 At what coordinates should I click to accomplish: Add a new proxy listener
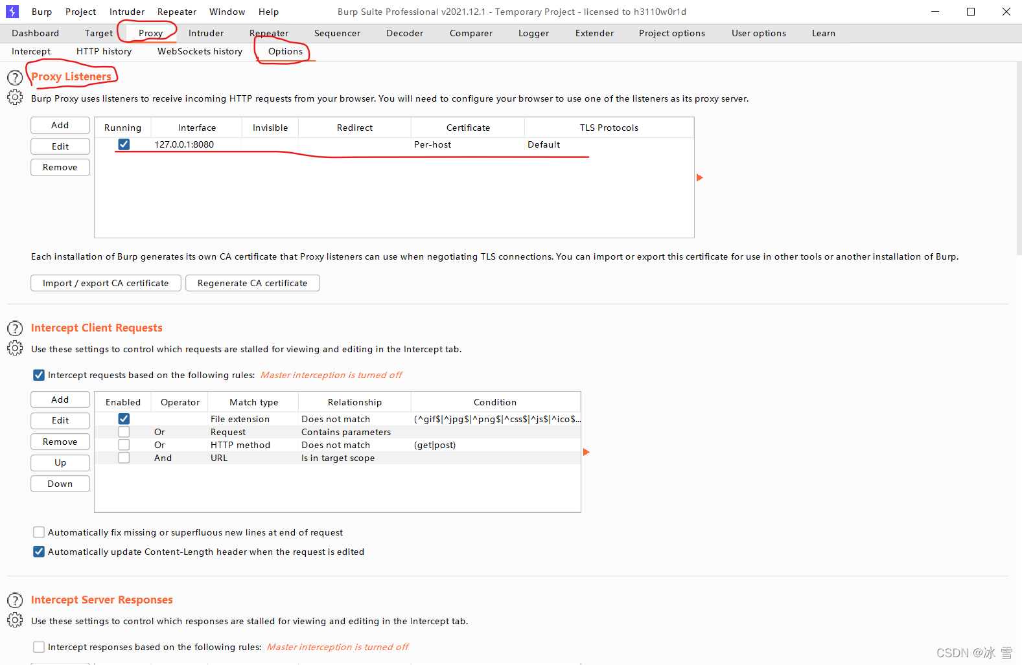pos(60,125)
